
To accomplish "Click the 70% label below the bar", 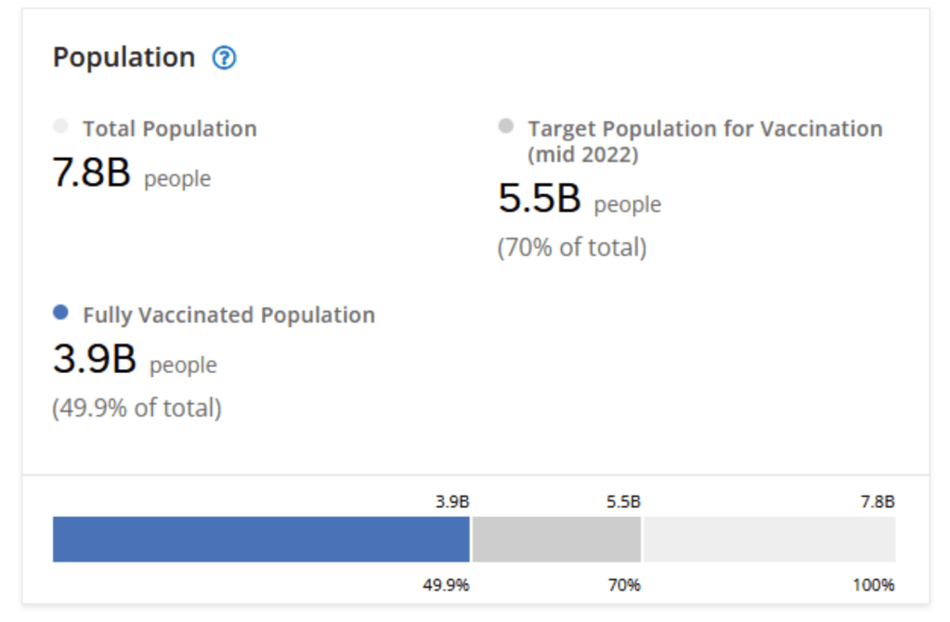I will [624, 585].
